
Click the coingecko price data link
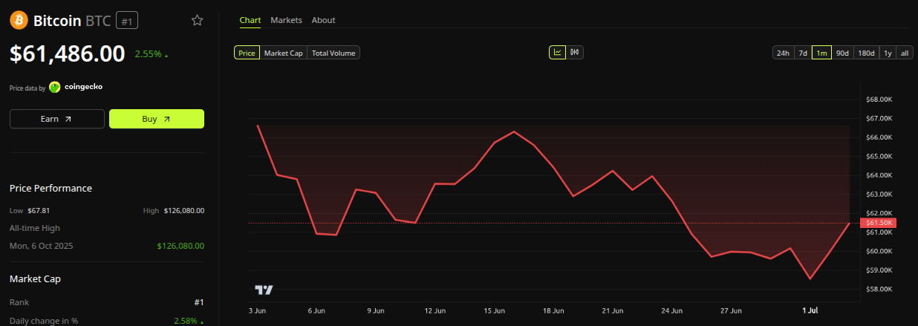[76, 87]
